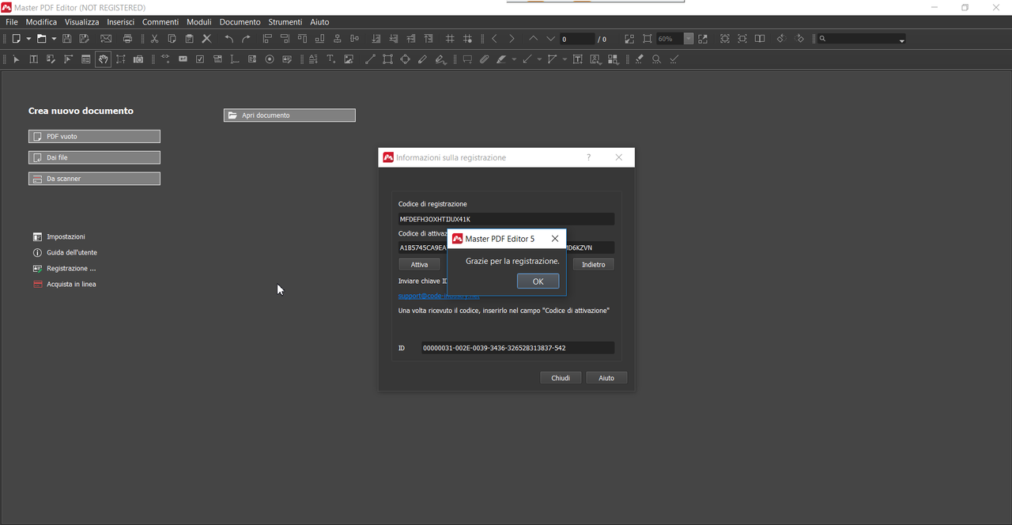Open the highlighter tool dropdown arrow
The width and height of the screenshot is (1012, 525).
(x=514, y=59)
